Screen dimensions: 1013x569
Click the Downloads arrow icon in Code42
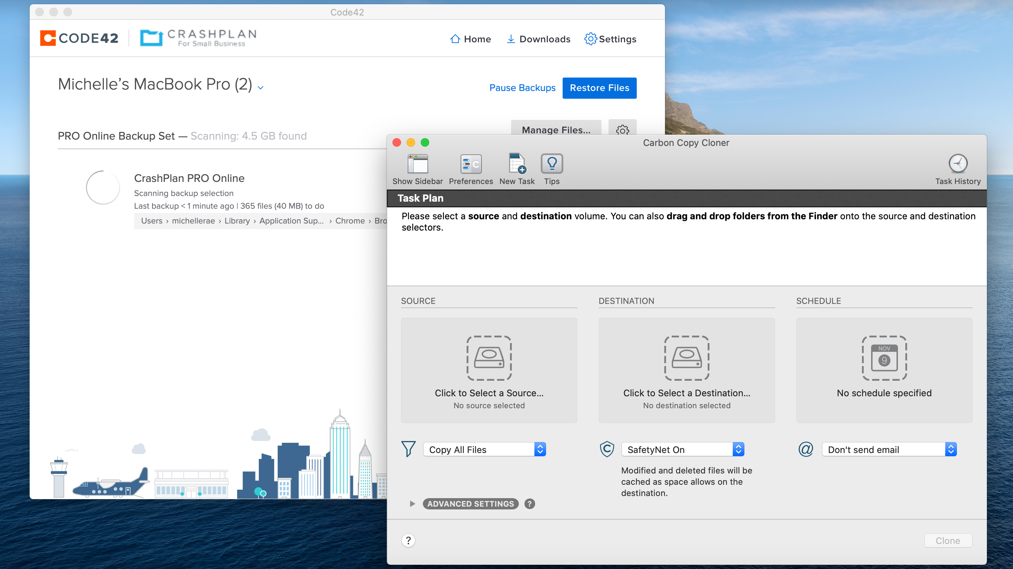tap(510, 39)
